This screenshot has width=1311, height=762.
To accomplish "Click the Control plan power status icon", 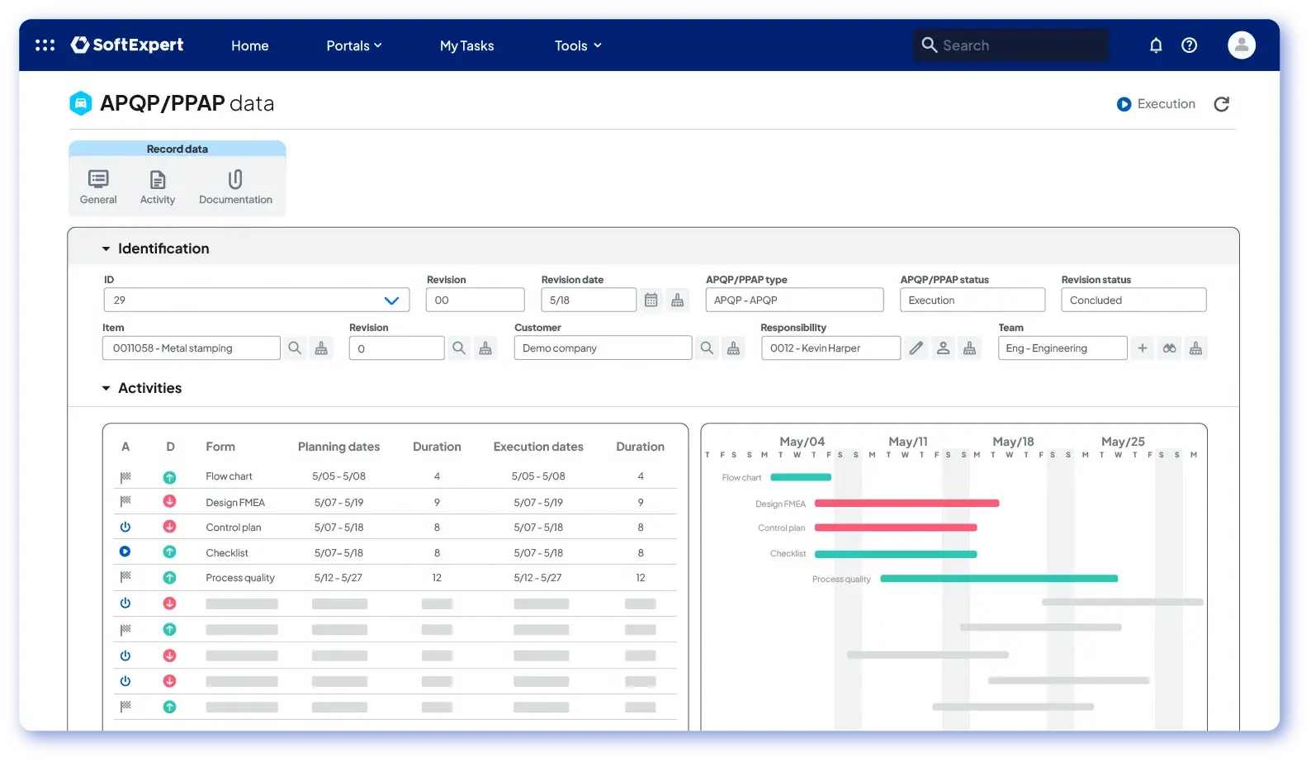I will (125, 527).
